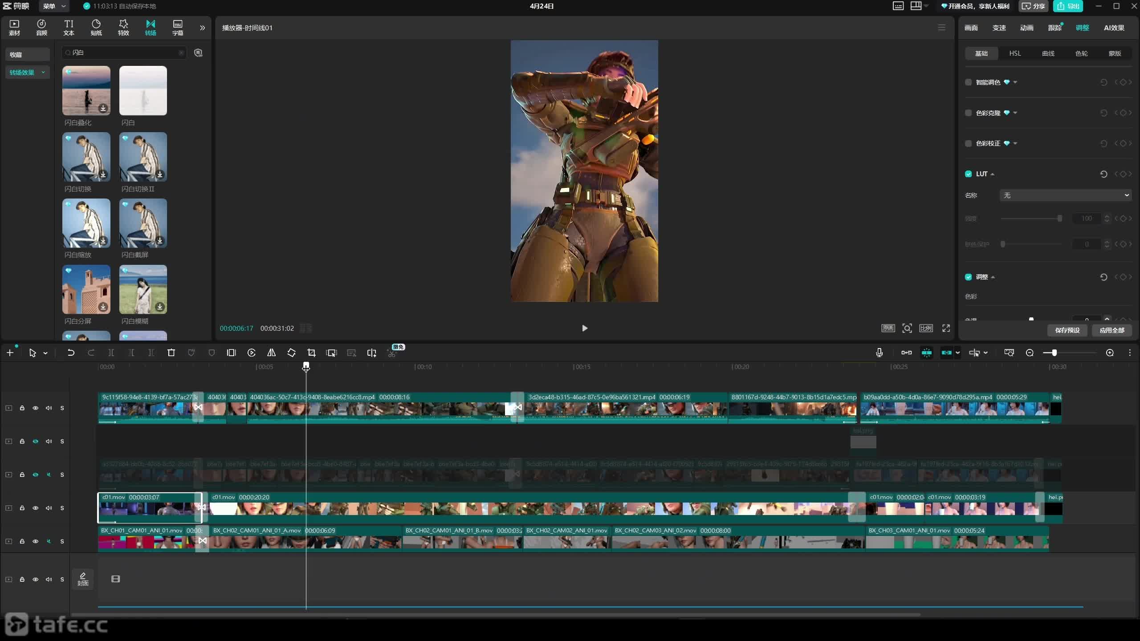Click the 封面 cover button
This screenshot has height=641, width=1140.
[83, 579]
